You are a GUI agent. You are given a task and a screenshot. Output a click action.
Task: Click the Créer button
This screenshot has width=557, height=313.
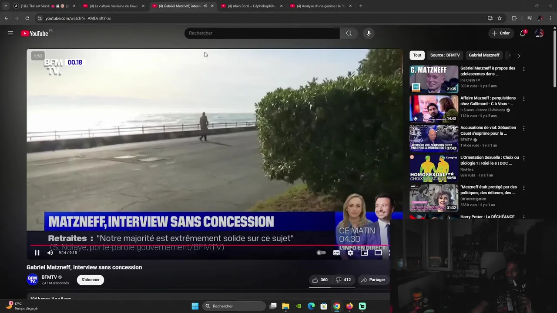[500, 33]
